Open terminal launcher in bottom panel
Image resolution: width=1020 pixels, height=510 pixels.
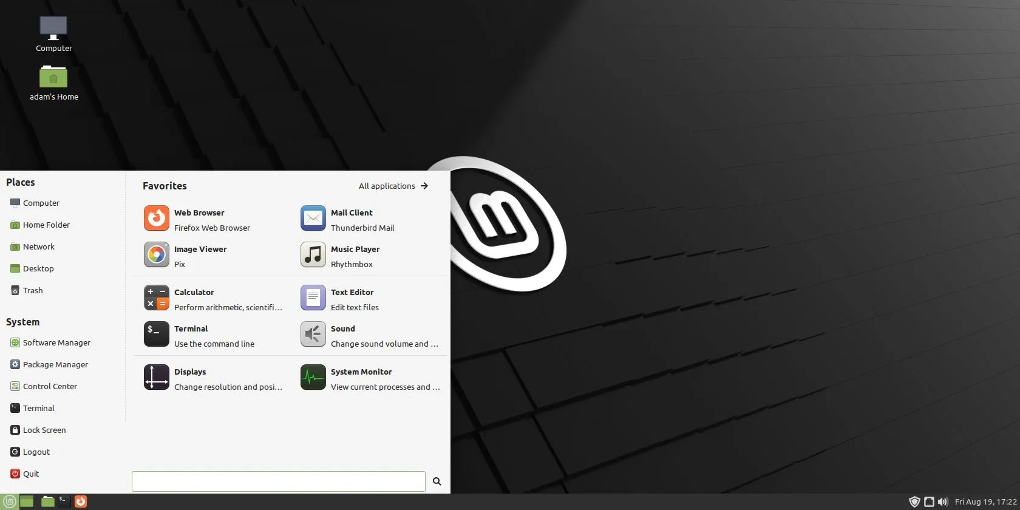[64, 501]
